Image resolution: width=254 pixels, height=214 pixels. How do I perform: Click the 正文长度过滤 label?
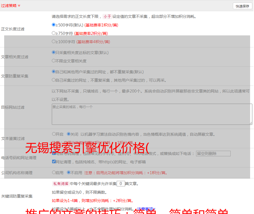pos(13,29)
